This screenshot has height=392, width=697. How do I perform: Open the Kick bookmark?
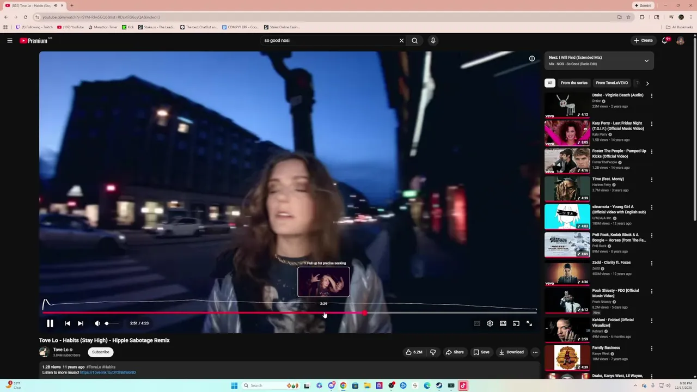click(x=128, y=27)
